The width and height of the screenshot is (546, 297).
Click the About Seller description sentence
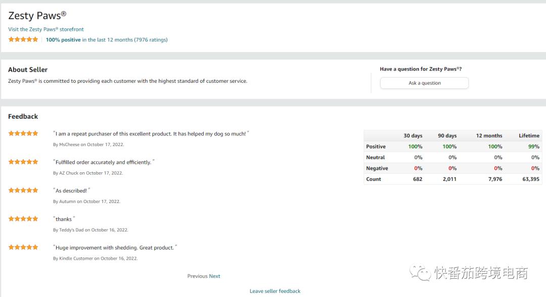click(x=127, y=81)
